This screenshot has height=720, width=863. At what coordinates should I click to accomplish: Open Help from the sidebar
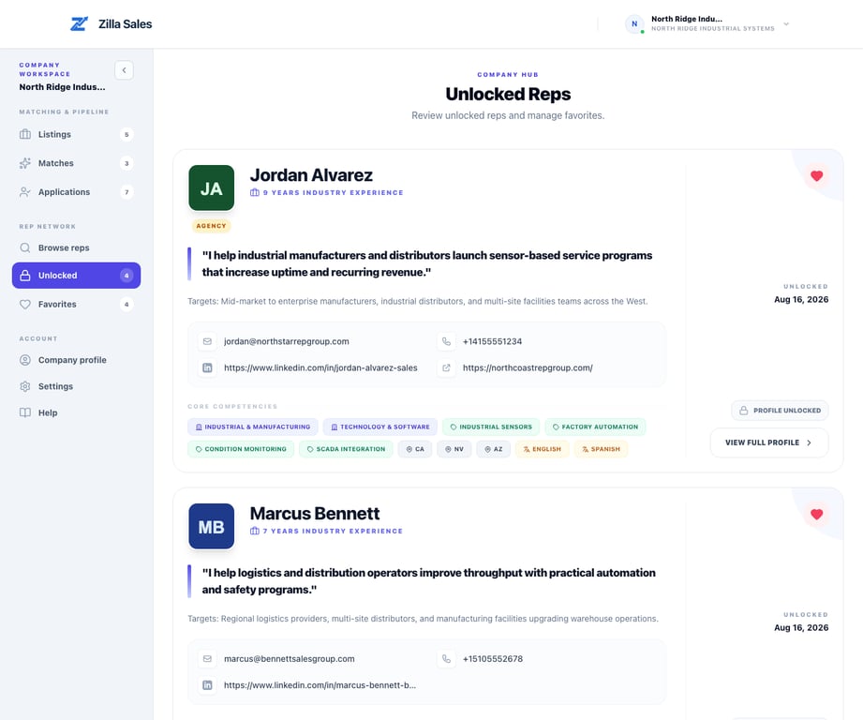coord(76,412)
